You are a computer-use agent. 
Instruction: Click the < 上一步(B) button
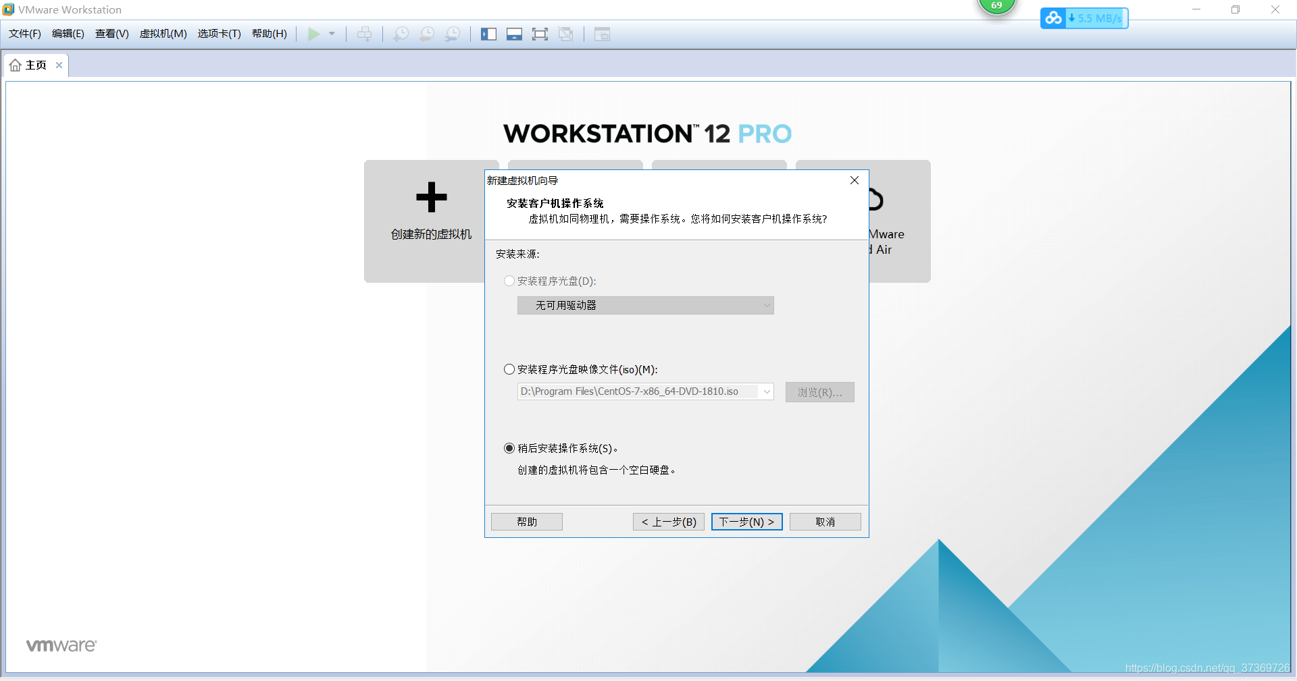(x=669, y=522)
